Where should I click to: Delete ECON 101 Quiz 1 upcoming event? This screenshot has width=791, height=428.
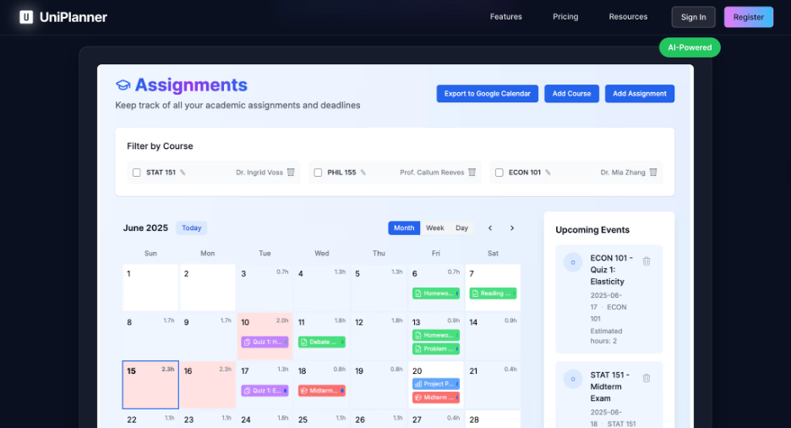pyautogui.click(x=646, y=261)
